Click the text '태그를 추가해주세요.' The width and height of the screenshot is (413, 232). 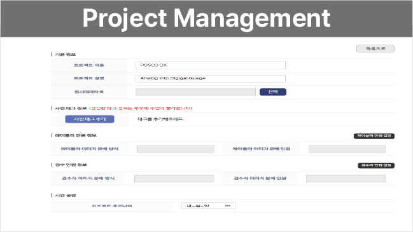160,119
